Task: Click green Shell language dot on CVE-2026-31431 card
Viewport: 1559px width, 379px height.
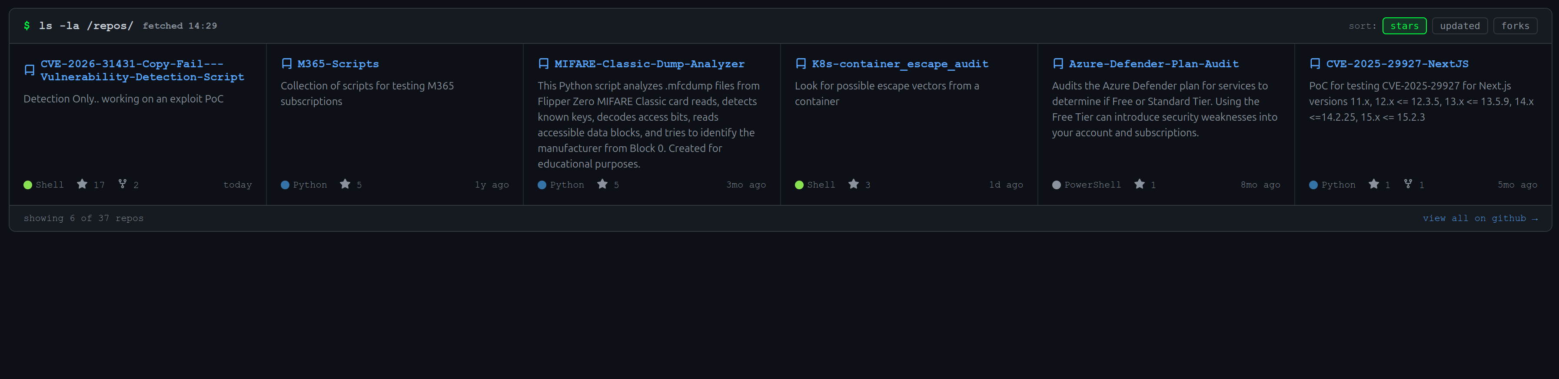Action: (x=28, y=185)
